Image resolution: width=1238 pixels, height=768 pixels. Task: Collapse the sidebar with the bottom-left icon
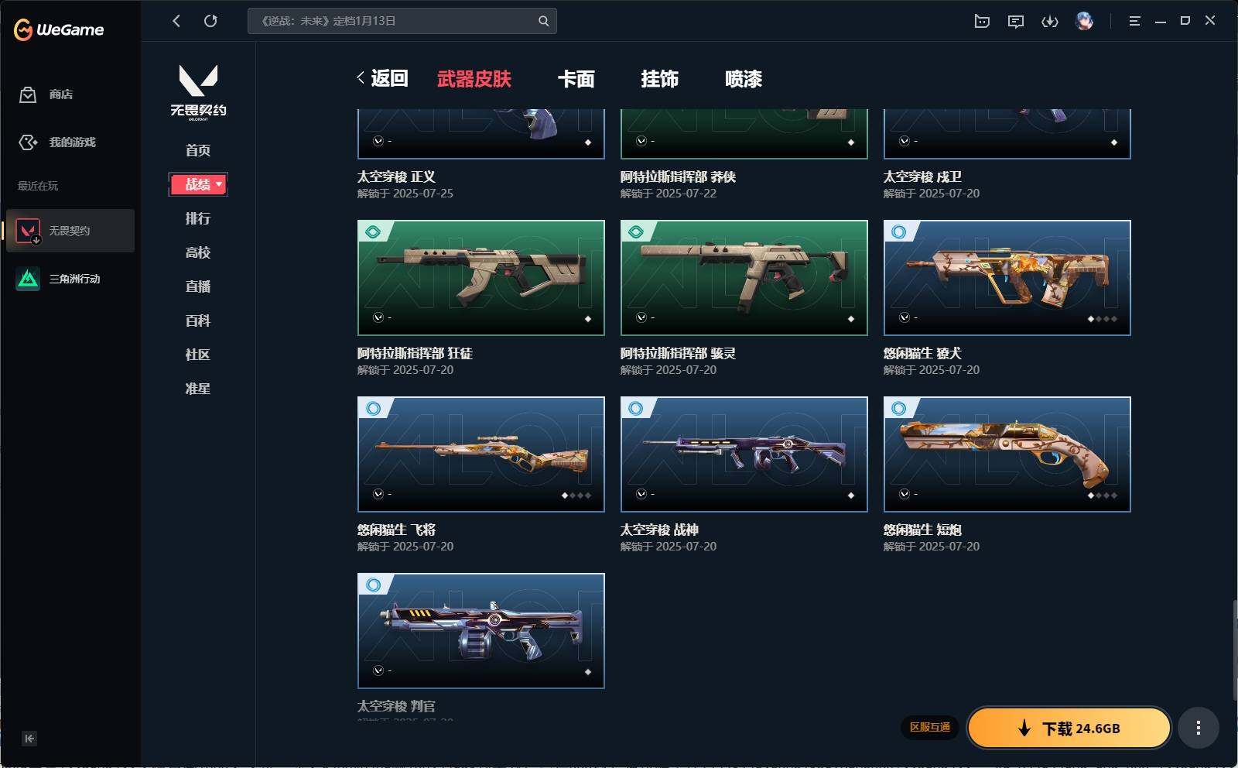pyautogui.click(x=29, y=738)
